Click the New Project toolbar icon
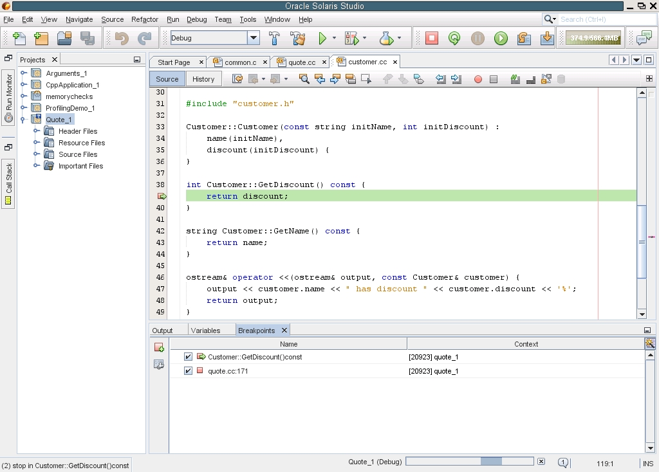This screenshot has height=472, width=659. pyautogui.click(x=41, y=38)
